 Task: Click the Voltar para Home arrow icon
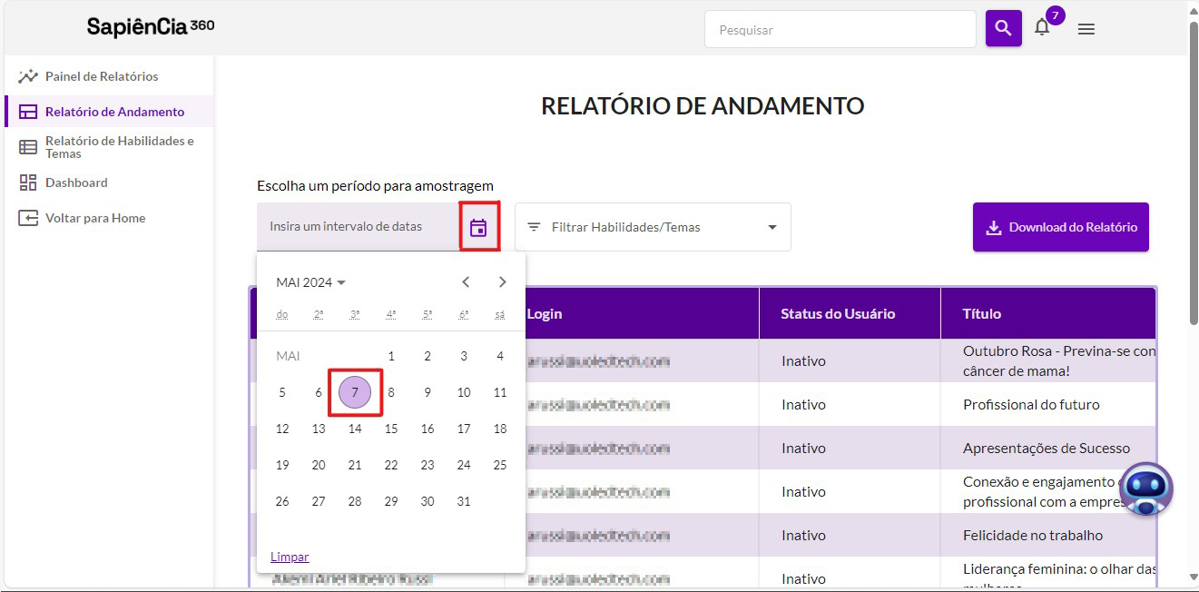pos(28,218)
